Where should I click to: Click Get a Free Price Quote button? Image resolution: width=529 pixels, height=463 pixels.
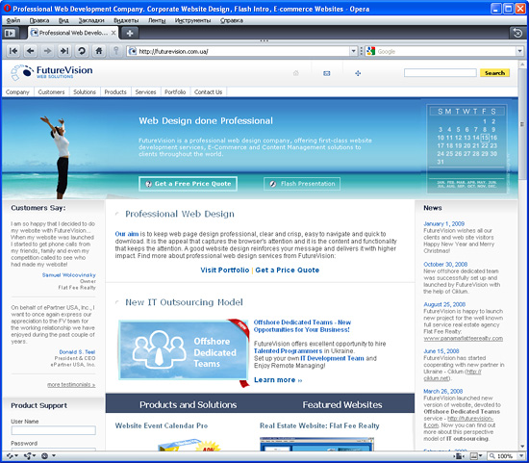click(x=188, y=184)
